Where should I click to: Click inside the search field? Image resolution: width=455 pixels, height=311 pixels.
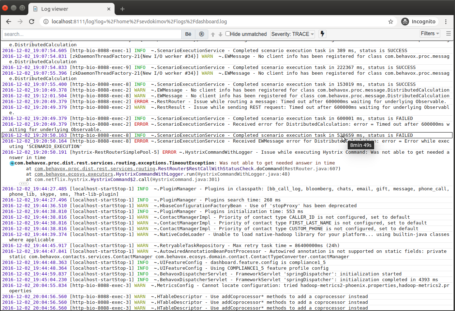pos(90,34)
